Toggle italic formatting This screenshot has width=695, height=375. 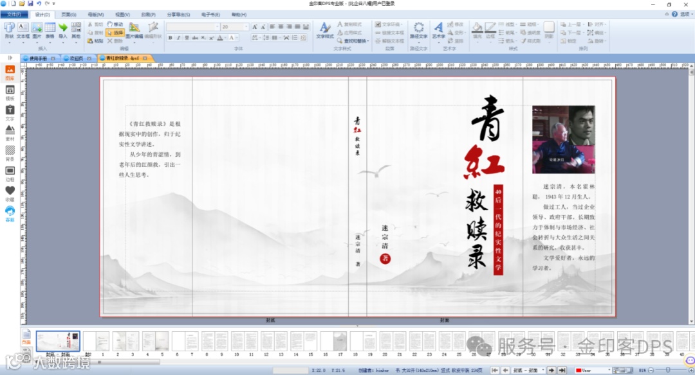(179, 38)
